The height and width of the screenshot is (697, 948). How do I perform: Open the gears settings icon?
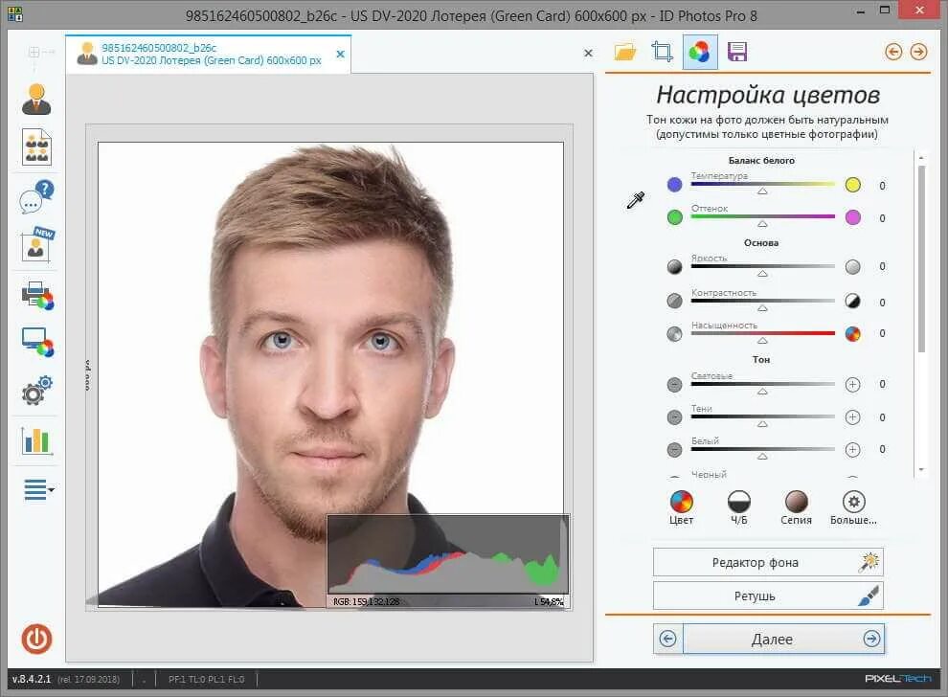pyautogui.click(x=37, y=391)
